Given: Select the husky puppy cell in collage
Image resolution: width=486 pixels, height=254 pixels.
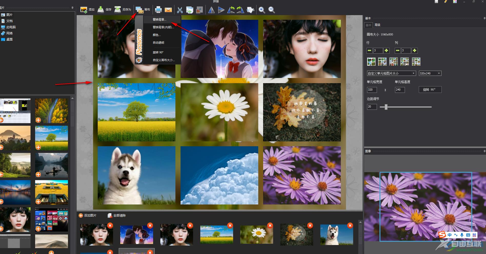Looking at the screenshot, I should (136, 175).
